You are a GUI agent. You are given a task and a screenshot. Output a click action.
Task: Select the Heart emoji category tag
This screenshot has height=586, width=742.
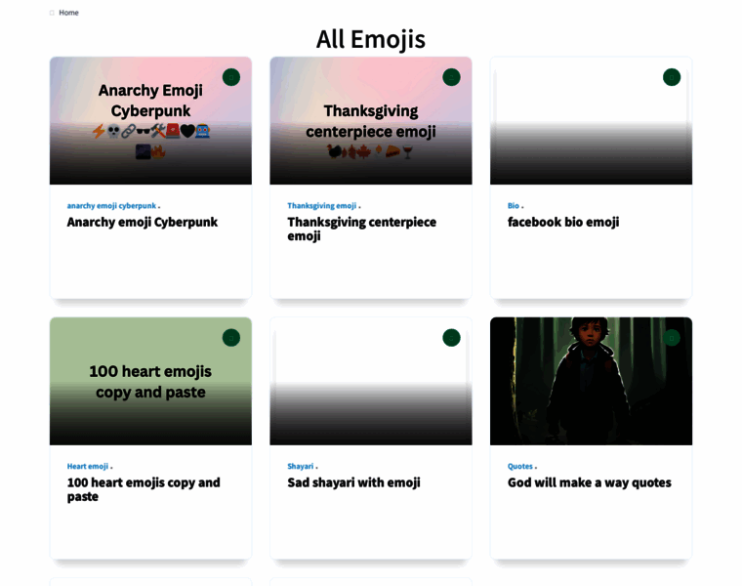[88, 466]
